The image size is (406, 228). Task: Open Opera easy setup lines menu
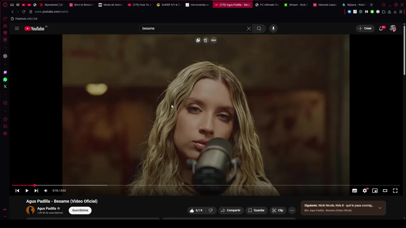401,12
